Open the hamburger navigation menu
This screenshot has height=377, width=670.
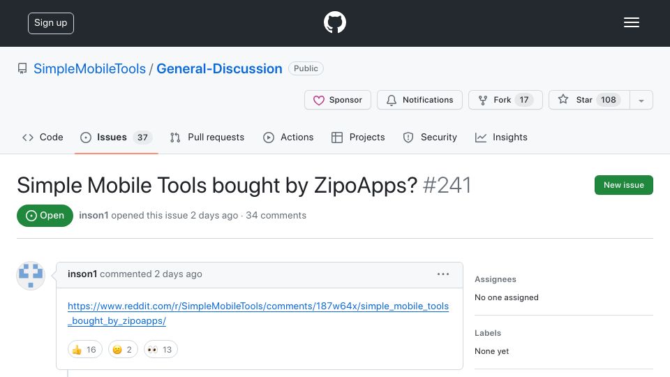[631, 22]
